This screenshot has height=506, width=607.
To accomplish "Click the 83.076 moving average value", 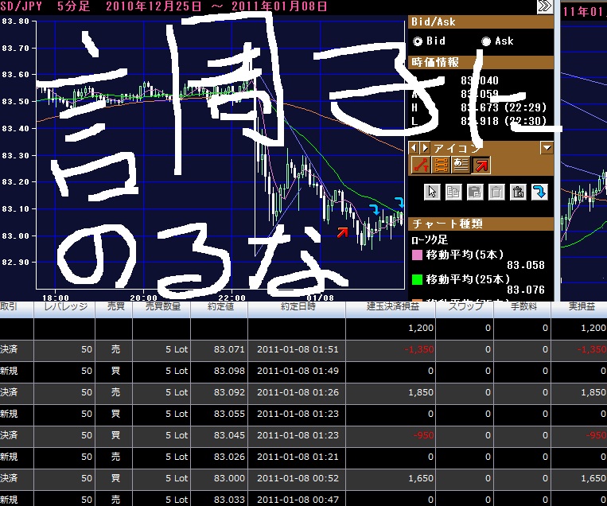I will (x=526, y=290).
